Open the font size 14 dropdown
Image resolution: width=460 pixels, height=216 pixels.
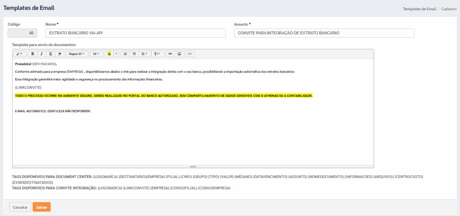pyautogui.click(x=96, y=54)
